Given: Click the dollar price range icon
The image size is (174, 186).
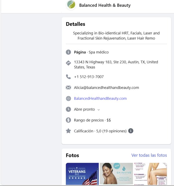Looking at the screenshot, I should tap(68, 120).
